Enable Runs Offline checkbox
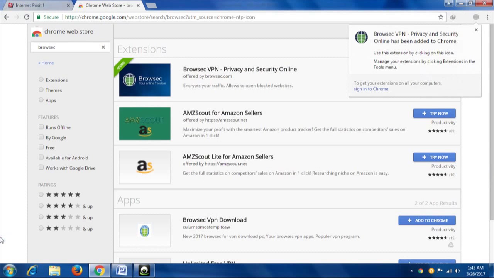 click(x=41, y=127)
